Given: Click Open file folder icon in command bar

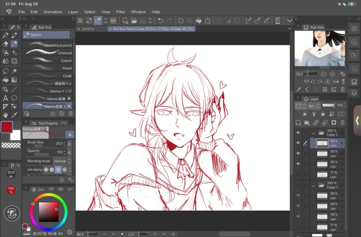Looking at the screenshot, I should tap(134, 21).
